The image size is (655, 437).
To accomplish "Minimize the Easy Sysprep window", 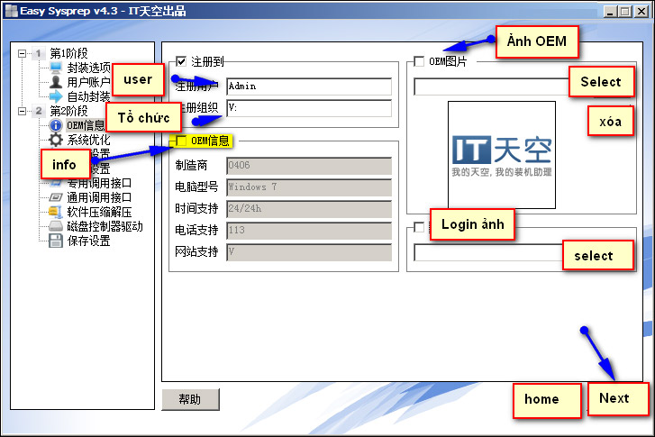I will [x=610, y=12].
